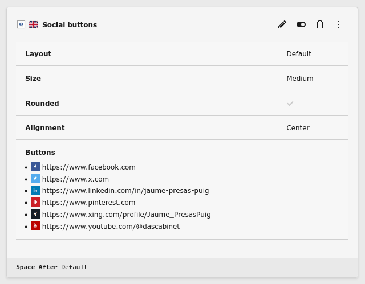Click the LinkedIn icon in Buttons list
Screen dimensions: 365x284
coord(35,191)
